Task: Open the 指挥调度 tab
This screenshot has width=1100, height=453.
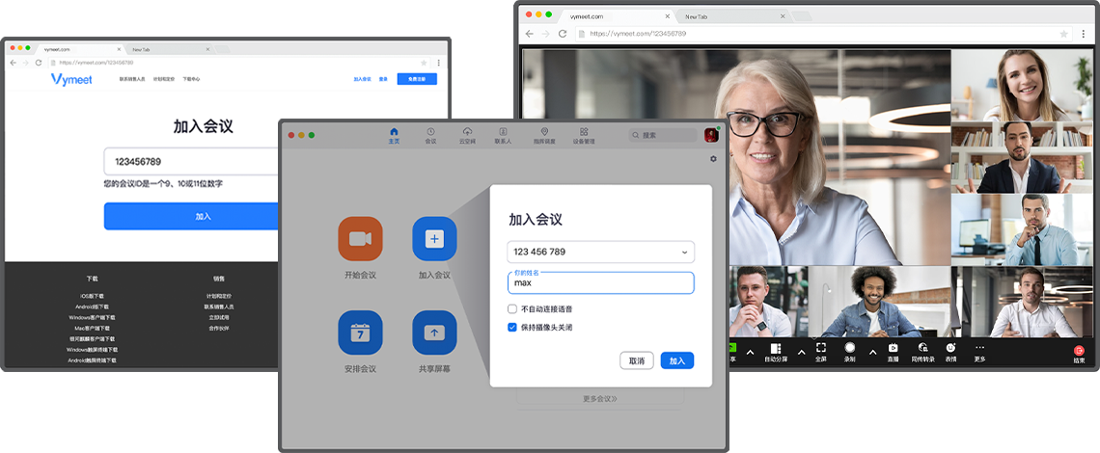Action: tap(544, 135)
